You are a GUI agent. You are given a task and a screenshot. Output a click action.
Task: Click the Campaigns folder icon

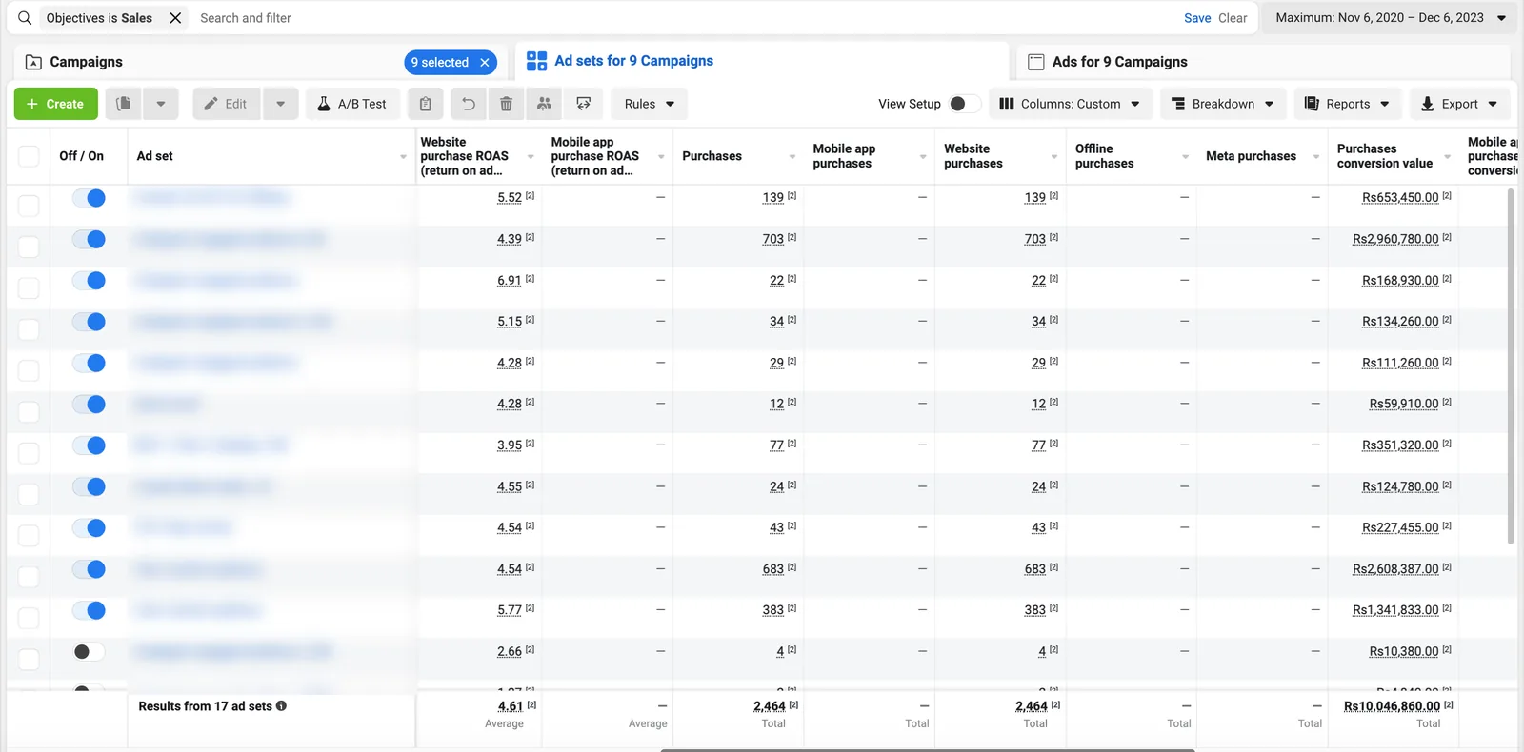point(33,62)
